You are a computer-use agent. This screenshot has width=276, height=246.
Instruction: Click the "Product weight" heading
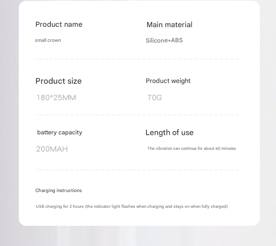168,81
